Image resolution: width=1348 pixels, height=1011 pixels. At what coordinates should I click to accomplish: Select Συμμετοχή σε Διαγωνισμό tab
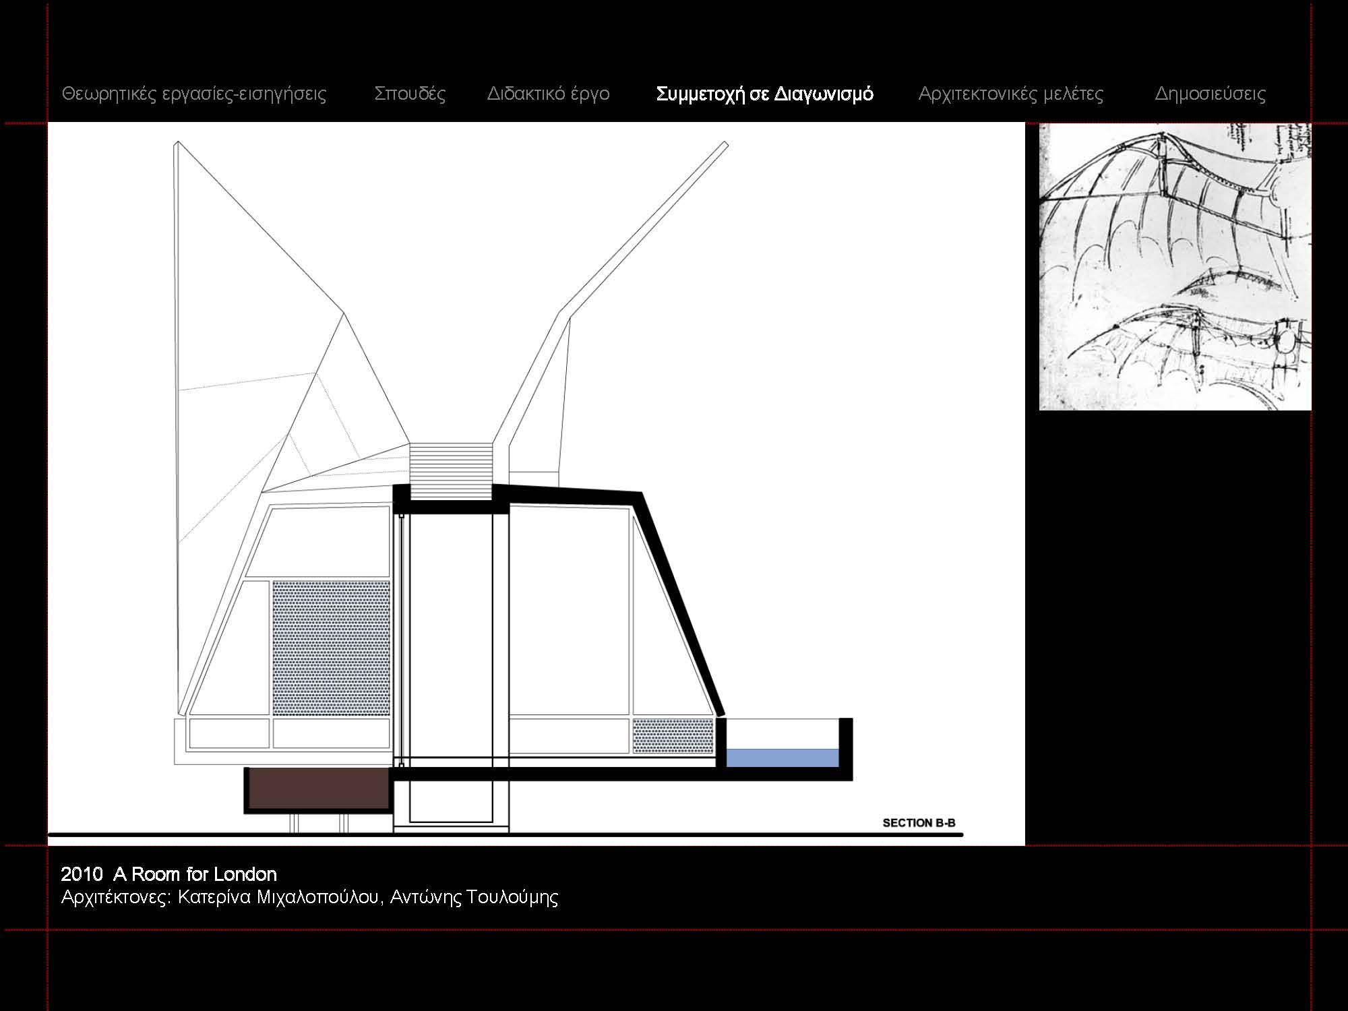pyautogui.click(x=764, y=94)
